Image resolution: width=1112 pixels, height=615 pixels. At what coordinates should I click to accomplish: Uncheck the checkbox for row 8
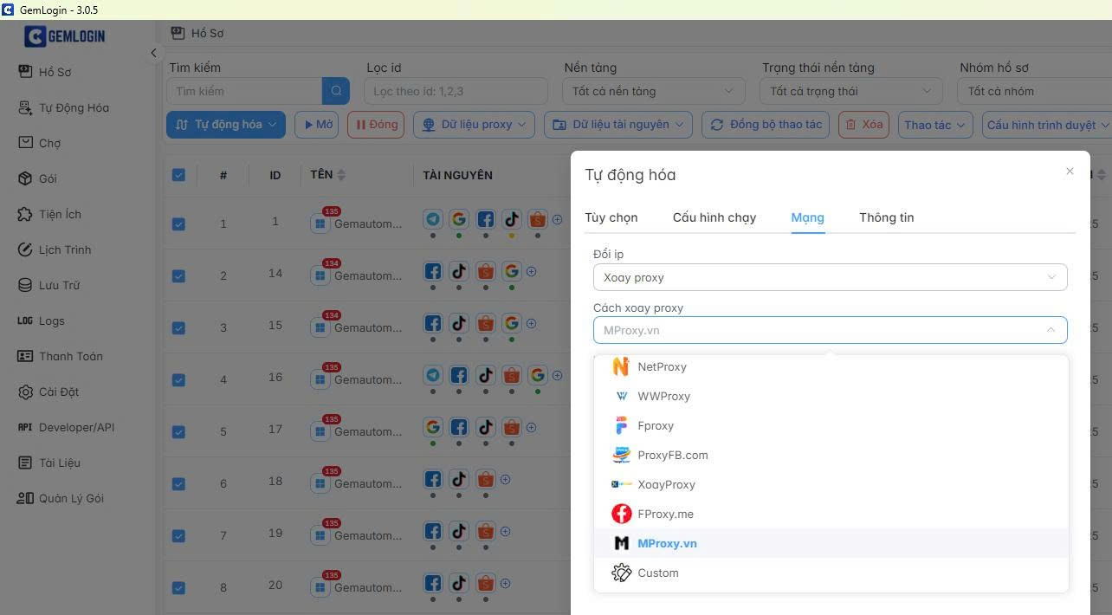(178, 587)
